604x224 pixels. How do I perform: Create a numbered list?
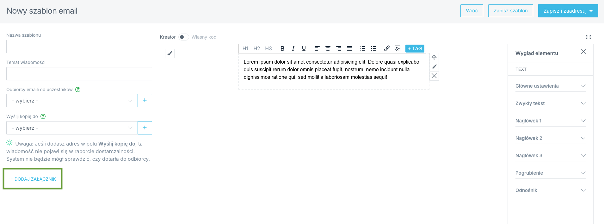click(362, 48)
